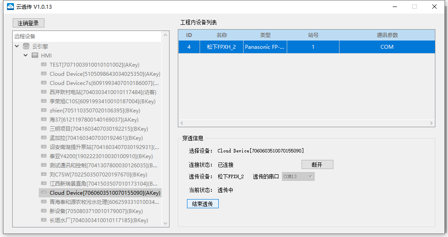This screenshot has width=448, height=237.
Task: Click the 断开 disconnect button
Action: [x=317, y=165]
